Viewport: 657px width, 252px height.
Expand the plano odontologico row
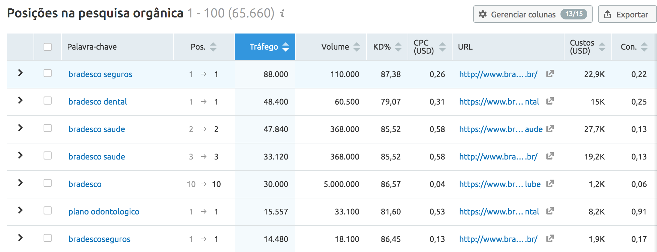coord(20,210)
